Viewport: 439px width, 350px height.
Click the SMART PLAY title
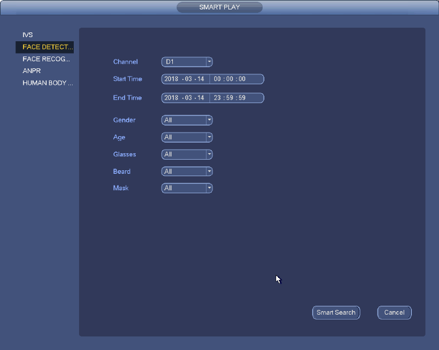point(219,7)
